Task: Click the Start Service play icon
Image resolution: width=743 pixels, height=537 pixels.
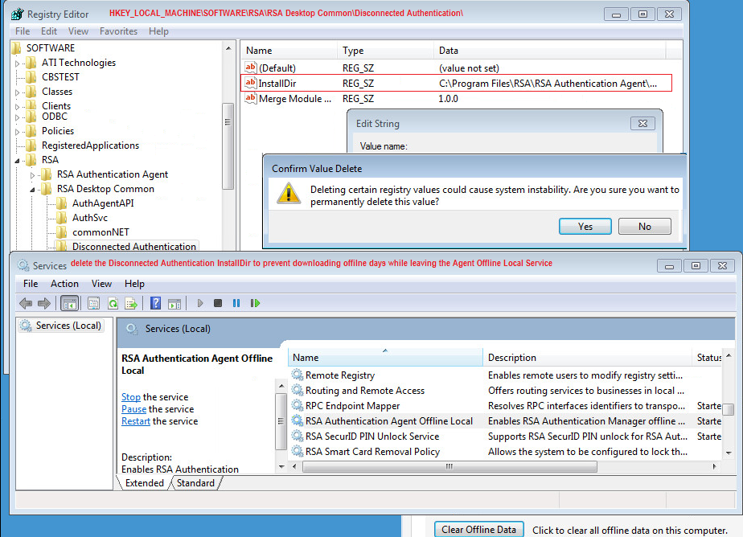Action: tap(200, 303)
